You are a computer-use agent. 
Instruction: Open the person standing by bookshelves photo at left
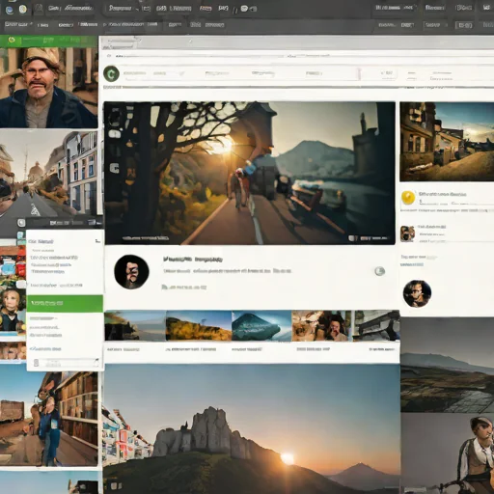(49, 419)
